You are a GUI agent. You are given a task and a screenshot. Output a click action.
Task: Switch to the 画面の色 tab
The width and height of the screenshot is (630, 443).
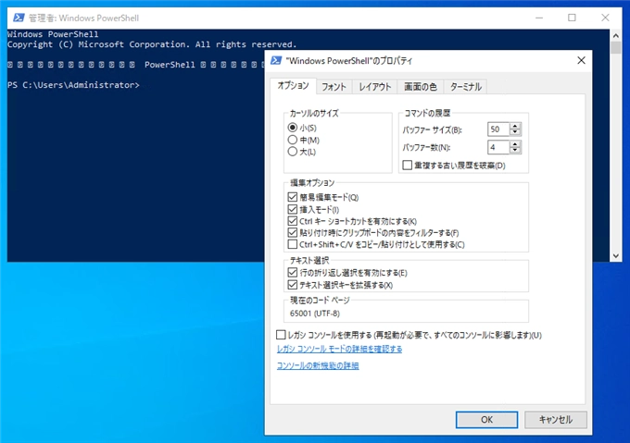point(421,87)
